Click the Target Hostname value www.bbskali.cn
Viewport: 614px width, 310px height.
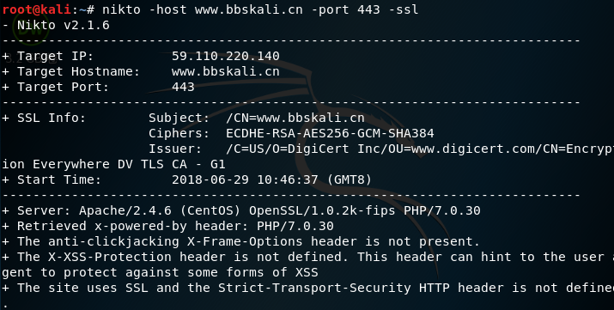[x=226, y=71]
